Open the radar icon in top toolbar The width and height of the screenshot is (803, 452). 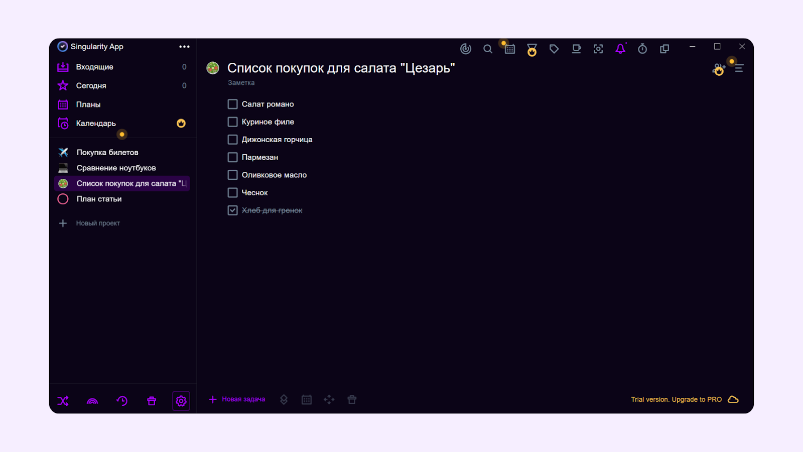tap(466, 49)
